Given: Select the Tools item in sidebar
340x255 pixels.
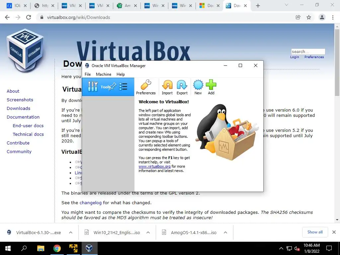Looking at the screenshot, I should tap(108, 87).
